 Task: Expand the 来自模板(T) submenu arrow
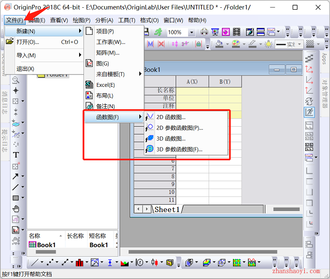(140, 74)
